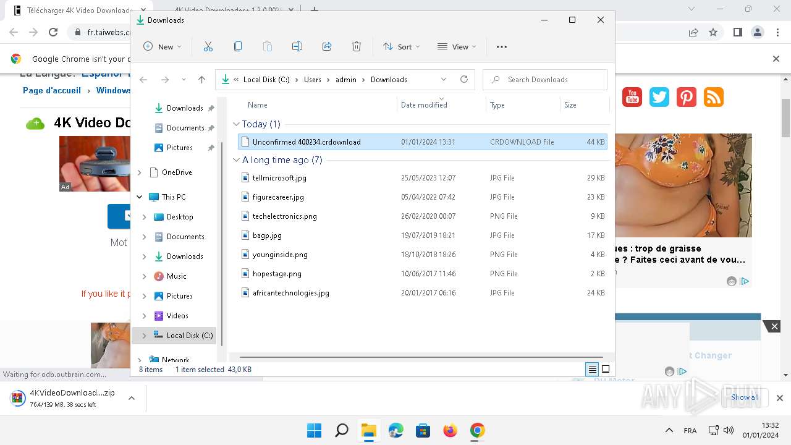Switch to details view layout icon
Image resolution: width=791 pixels, height=445 pixels.
pyautogui.click(x=592, y=370)
